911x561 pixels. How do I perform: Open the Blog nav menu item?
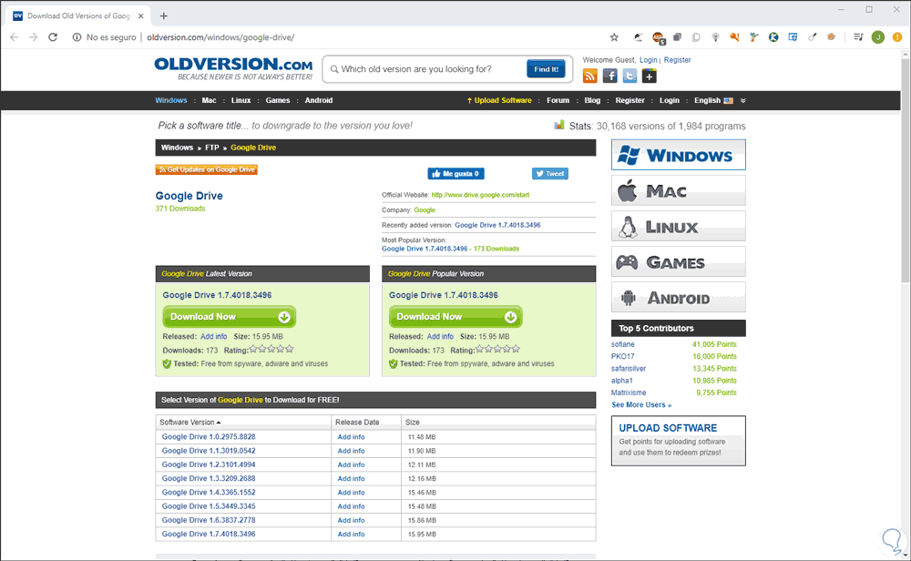click(592, 100)
